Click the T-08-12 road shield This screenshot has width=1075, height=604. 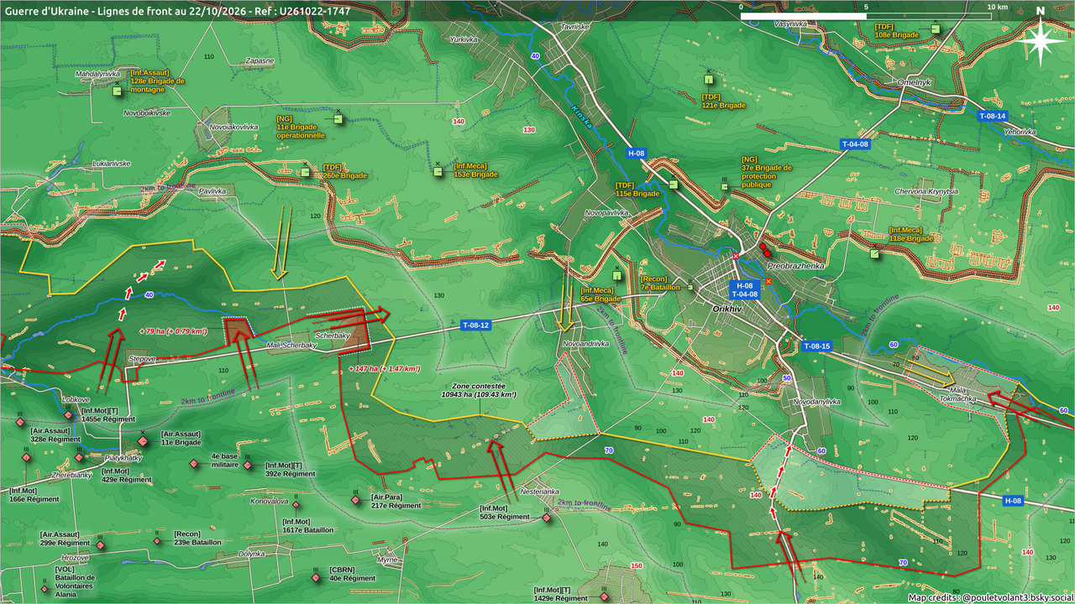click(x=475, y=325)
